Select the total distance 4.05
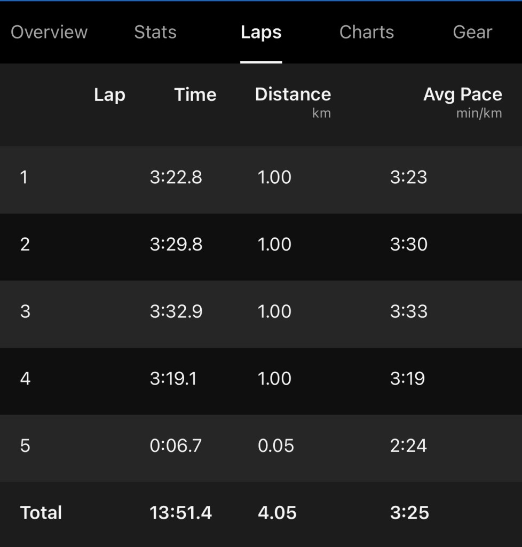The height and width of the screenshot is (547, 522). tap(277, 513)
